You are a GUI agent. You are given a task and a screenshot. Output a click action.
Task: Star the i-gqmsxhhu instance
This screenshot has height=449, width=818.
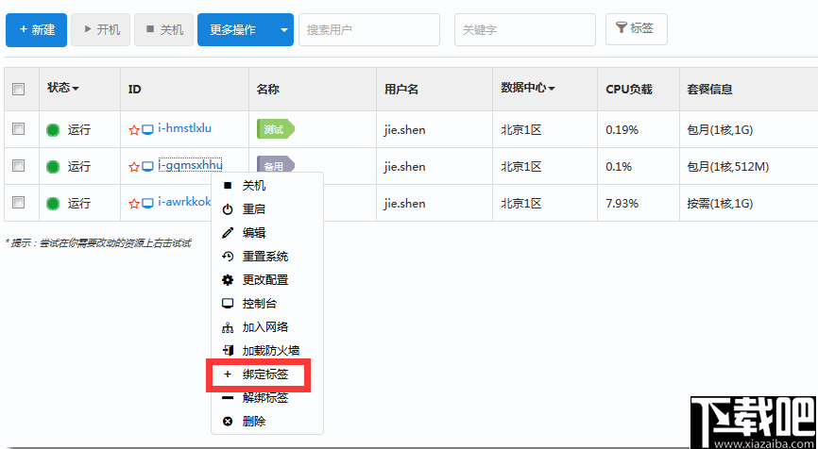click(133, 166)
